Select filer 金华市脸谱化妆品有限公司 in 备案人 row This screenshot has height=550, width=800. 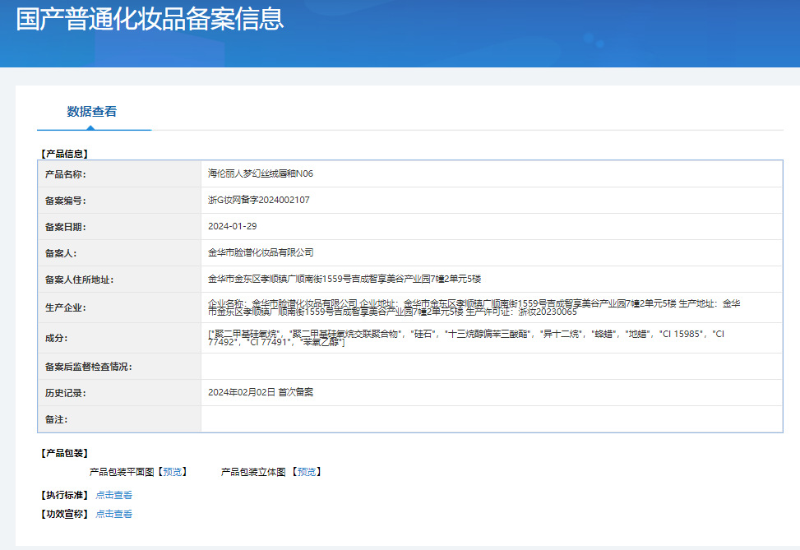pos(261,252)
